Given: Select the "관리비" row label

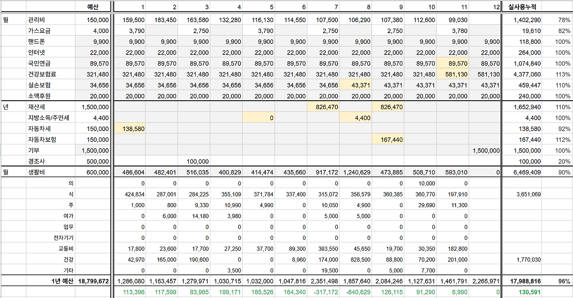Looking at the screenshot, I should click(x=36, y=20).
